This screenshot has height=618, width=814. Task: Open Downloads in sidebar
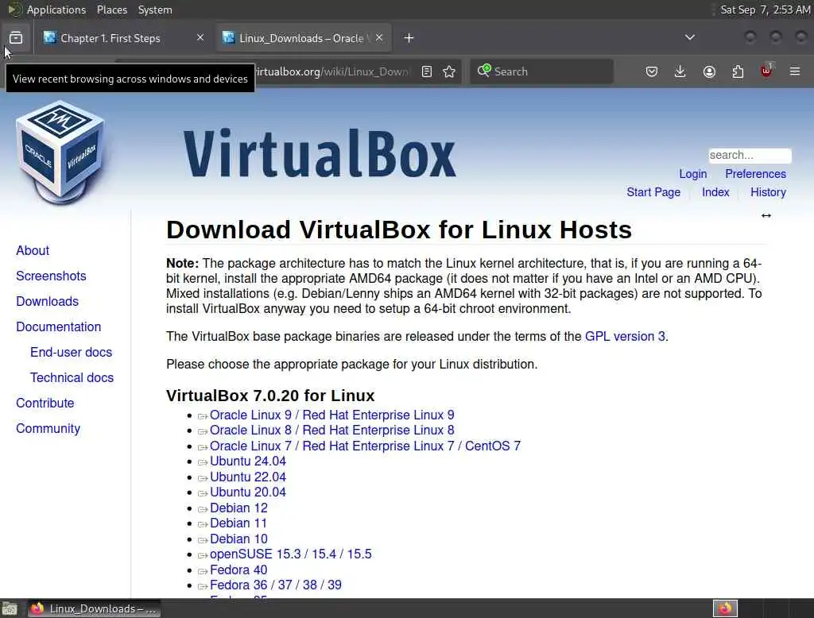click(x=47, y=301)
